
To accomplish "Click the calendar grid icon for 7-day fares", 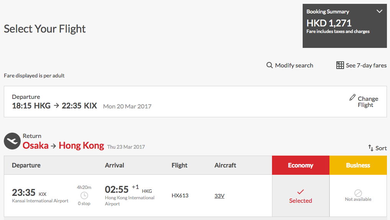I will pos(340,65).
